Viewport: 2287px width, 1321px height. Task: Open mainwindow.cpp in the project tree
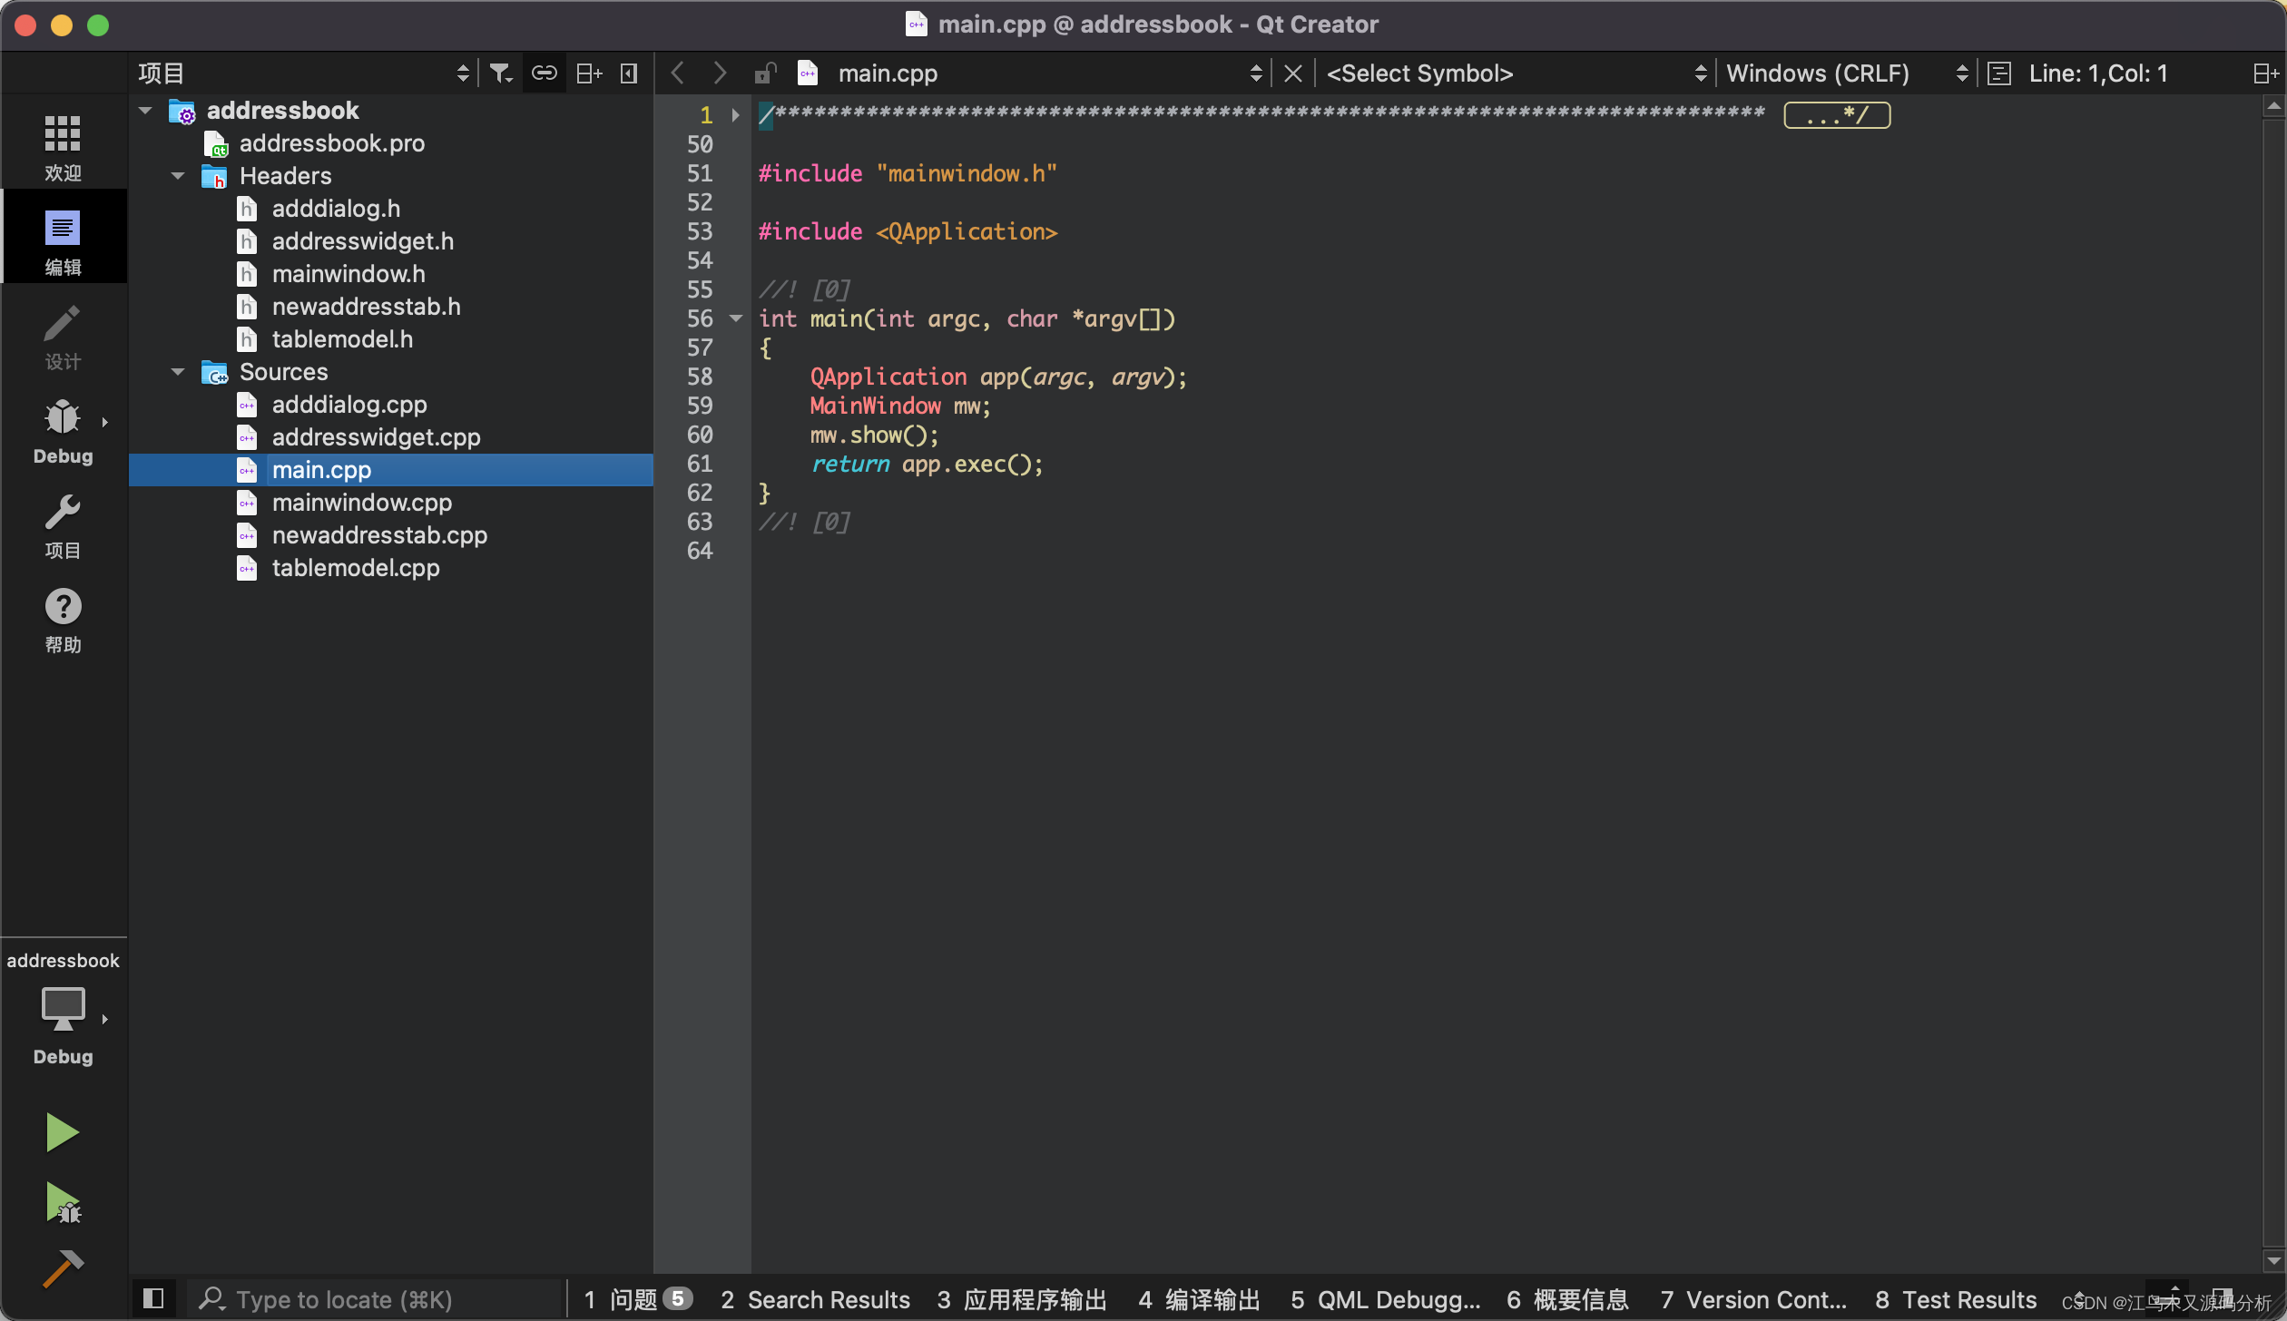(x=361, y=503)
